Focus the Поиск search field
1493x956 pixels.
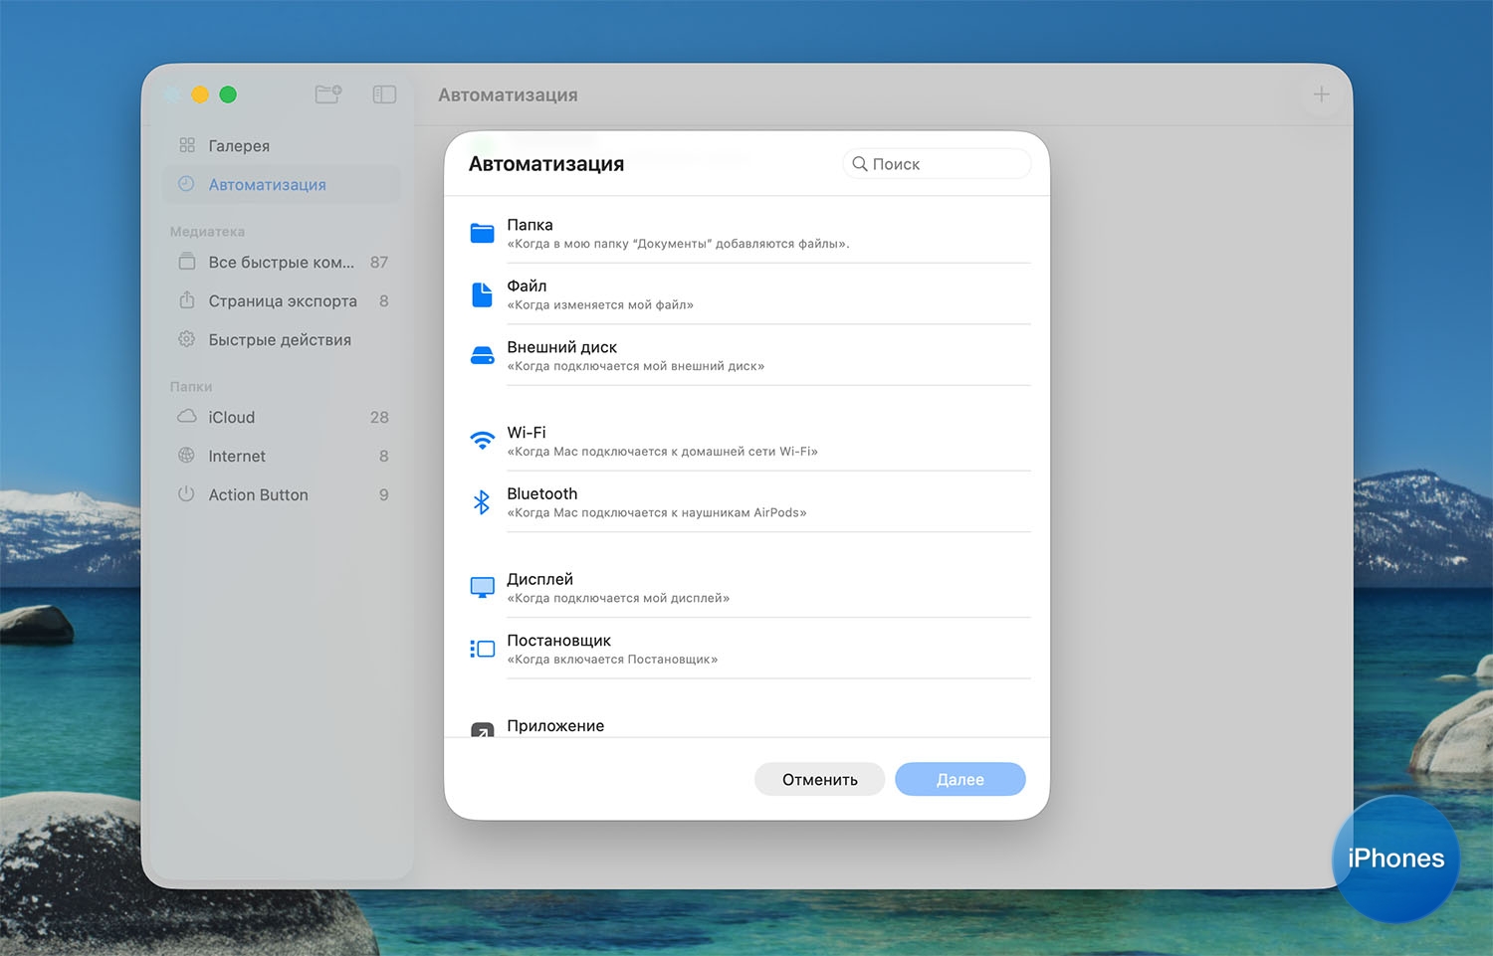[946, 164]
